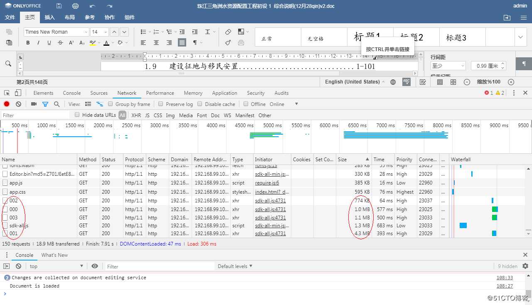This screenshot has width=532, height=305.
Task: Increase font size with up arrow button
Action: [114, 32]
